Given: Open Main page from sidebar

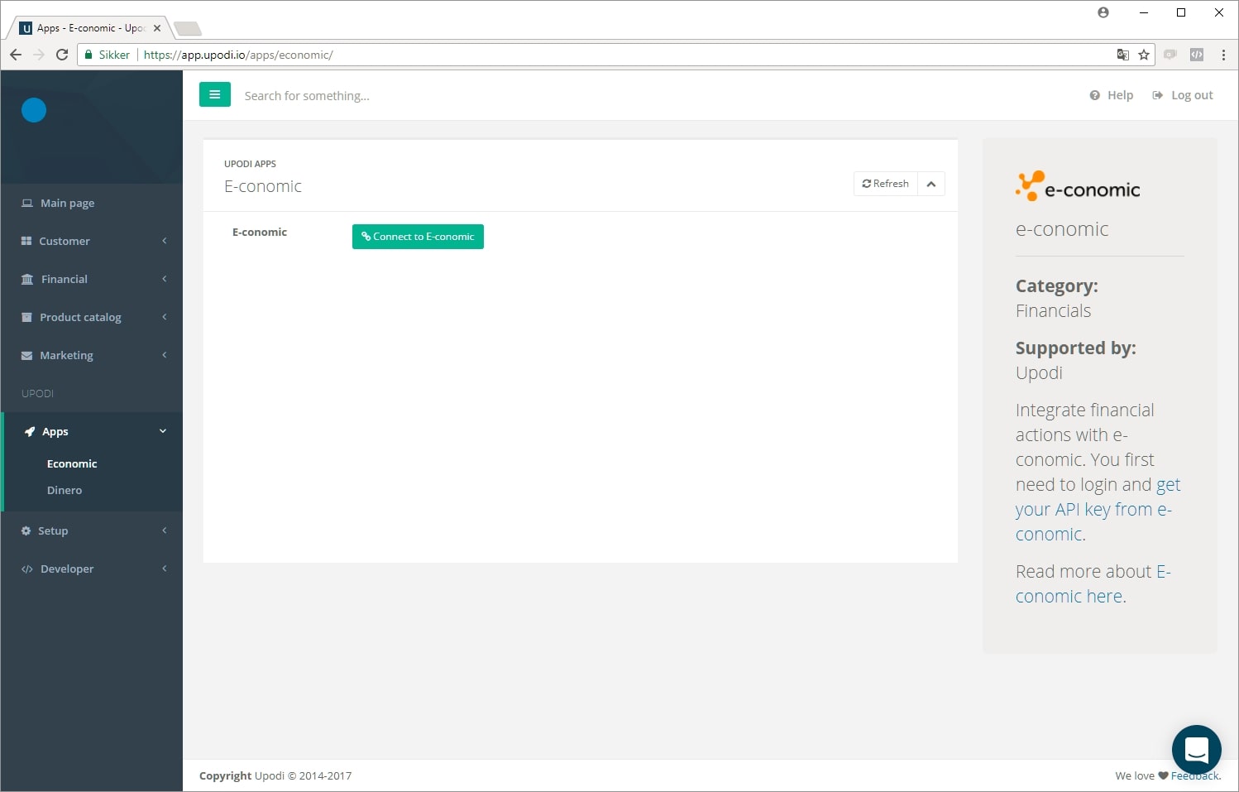Looking at the screenshot, I should point(91,203).
